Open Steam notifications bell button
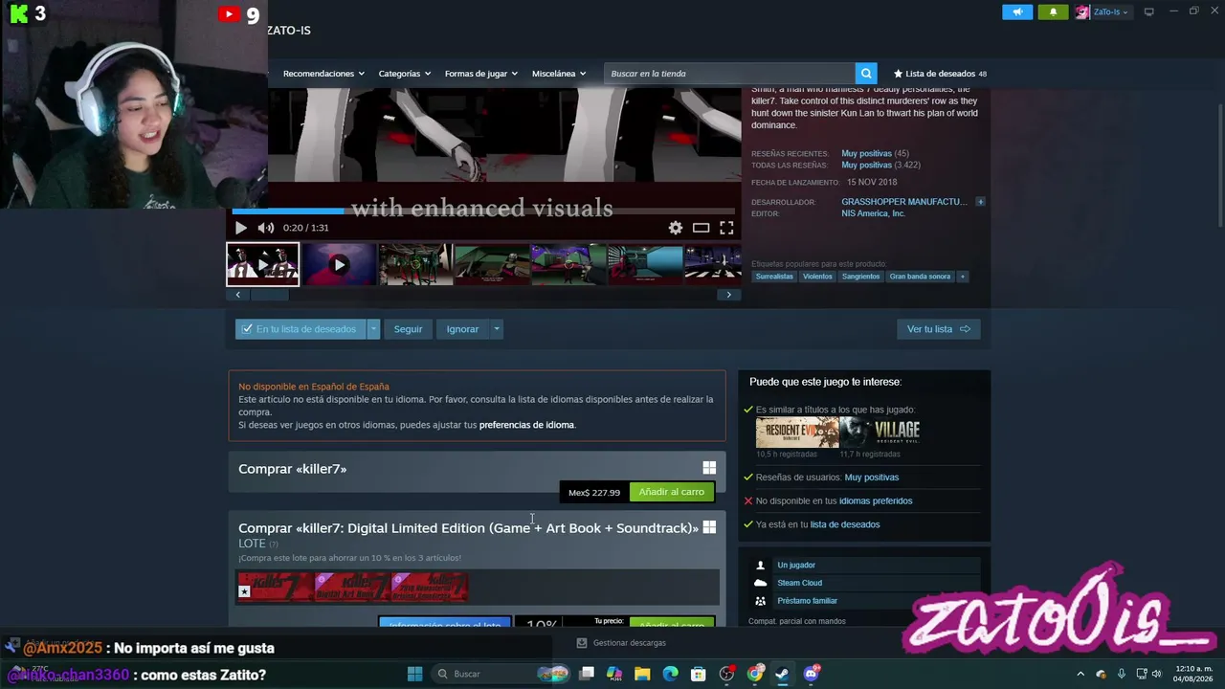 click(1054, 11)
